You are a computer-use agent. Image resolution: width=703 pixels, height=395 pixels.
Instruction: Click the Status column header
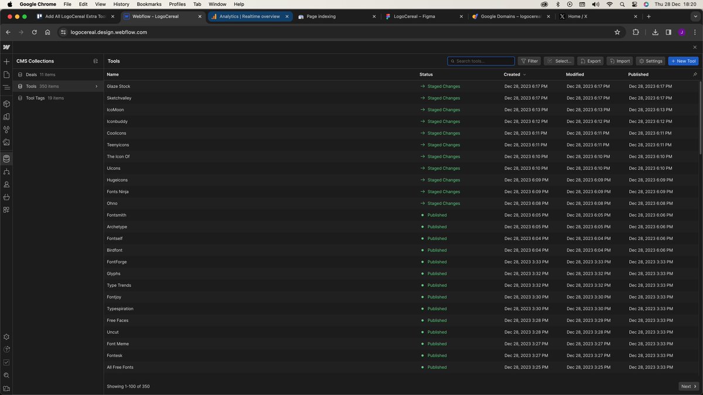(x=426, y=74)
